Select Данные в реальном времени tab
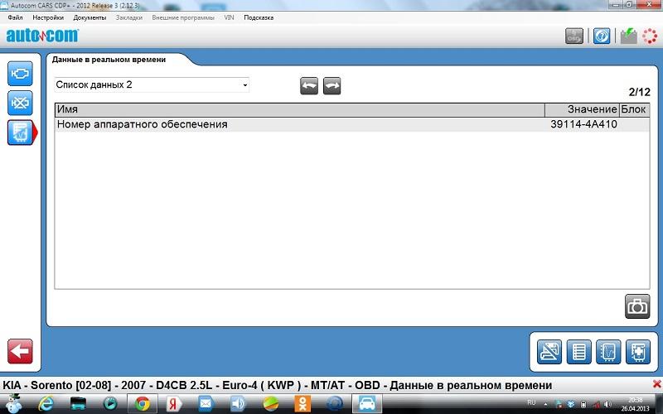Viewport: 663px width, 414px height. pos(109,60)
